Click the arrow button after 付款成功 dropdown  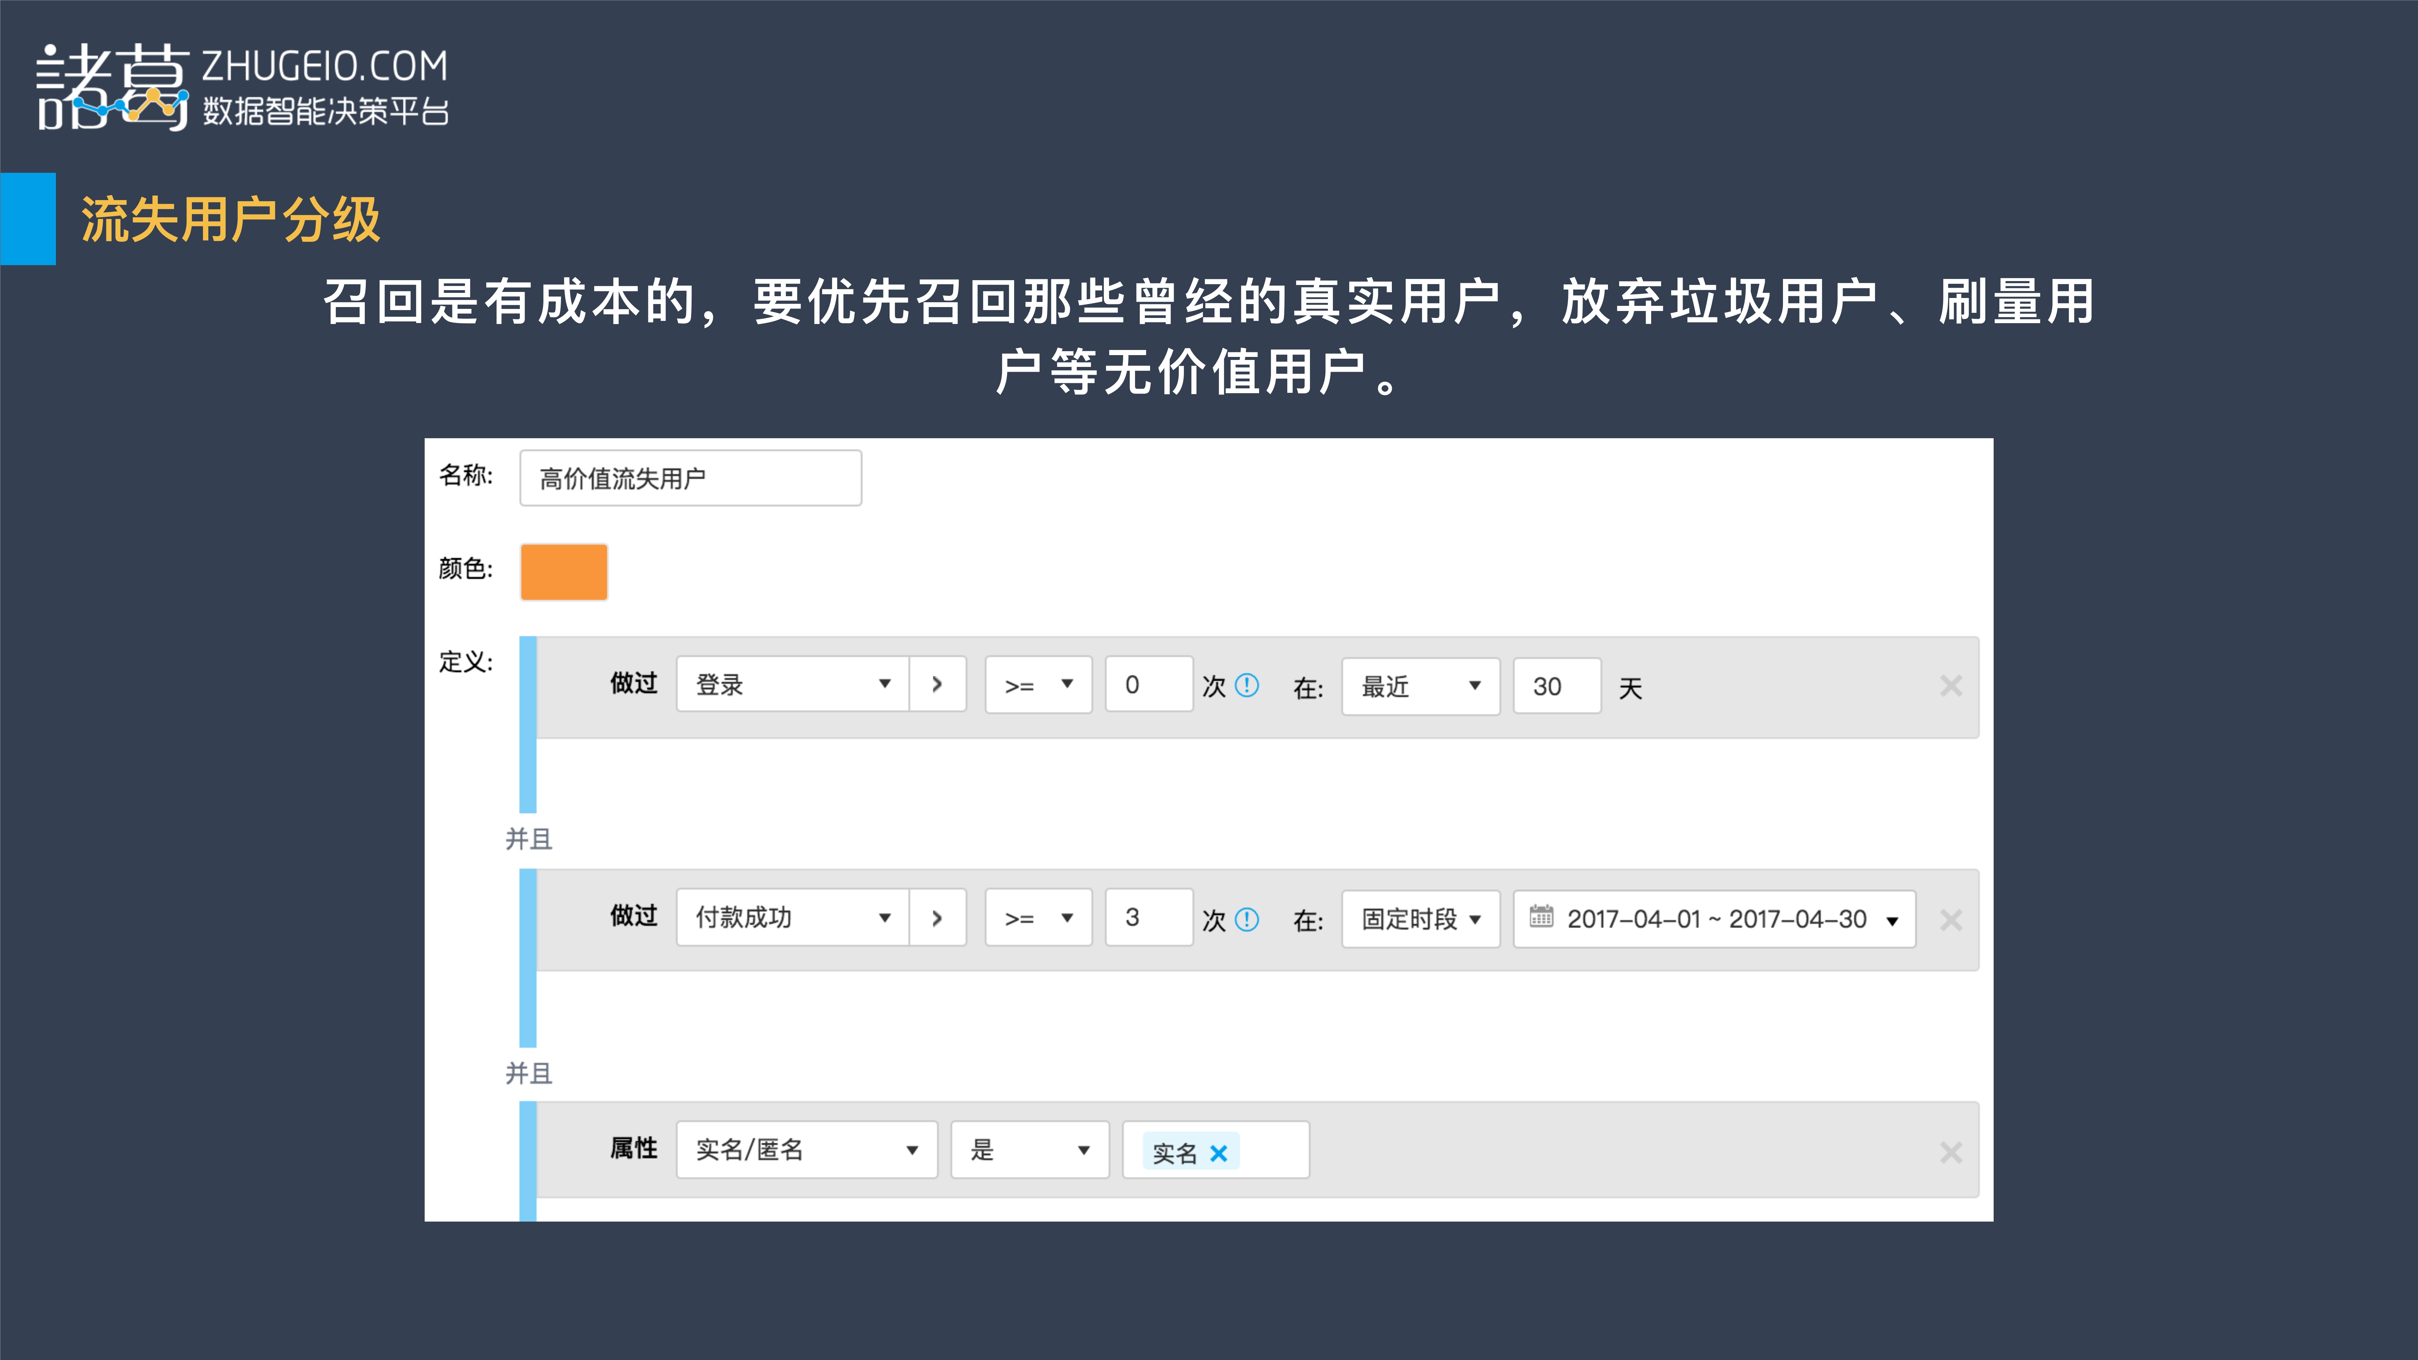tap(938, 918)
